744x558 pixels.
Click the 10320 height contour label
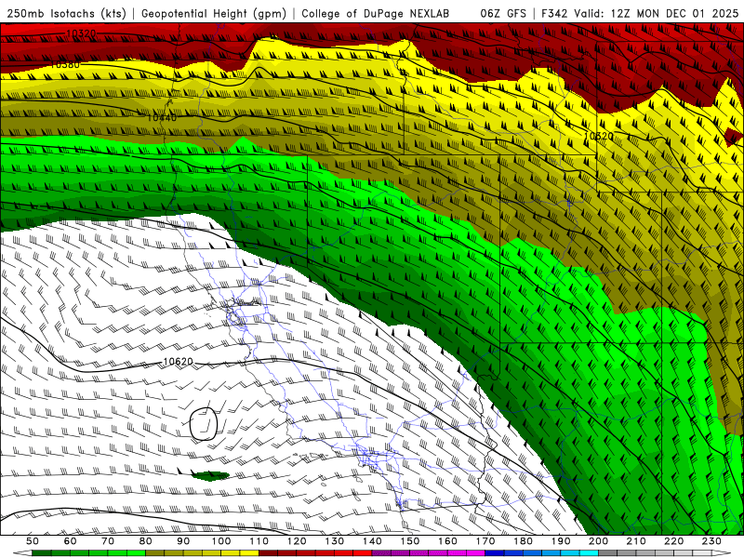[81, 33]
